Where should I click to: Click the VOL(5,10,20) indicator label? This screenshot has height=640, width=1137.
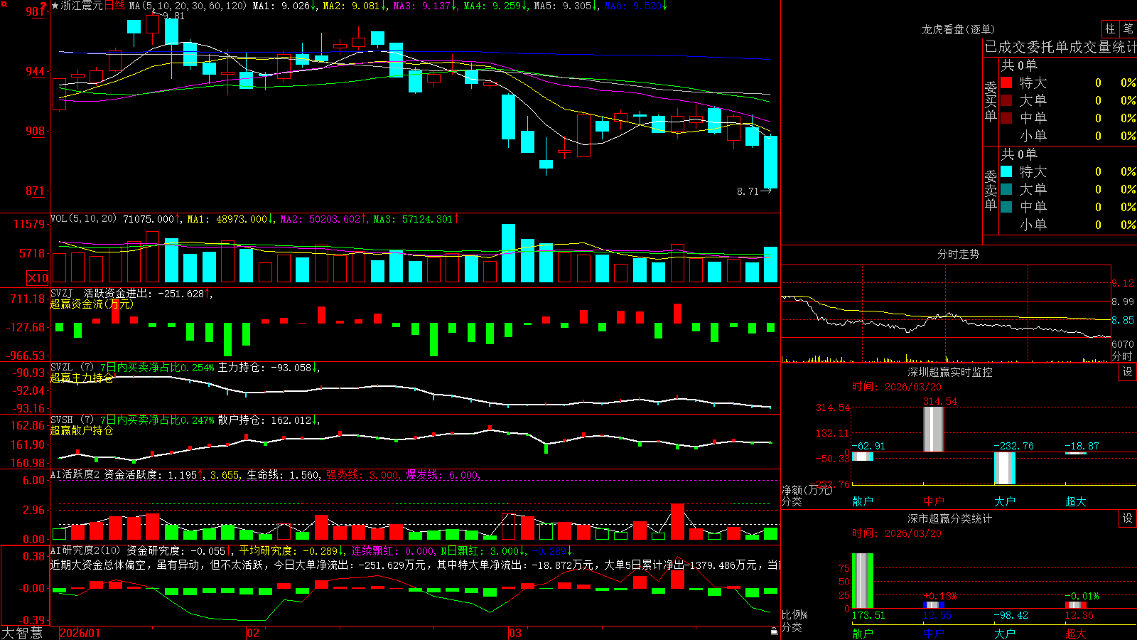(x=83, y=219)
